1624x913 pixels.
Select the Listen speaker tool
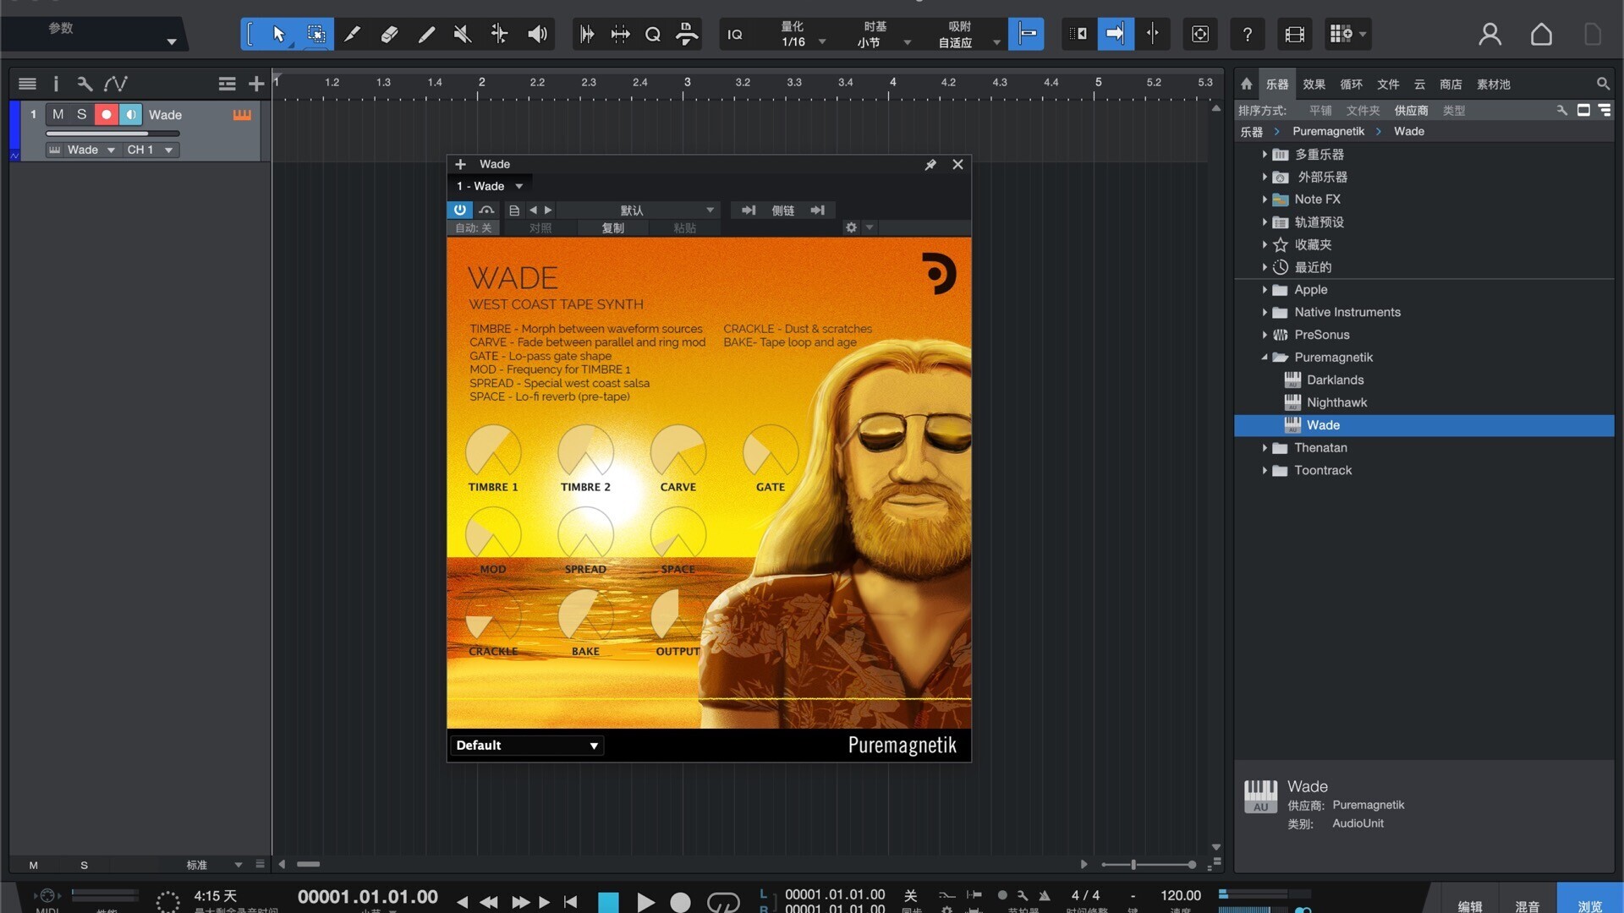[x=537, y=34]
